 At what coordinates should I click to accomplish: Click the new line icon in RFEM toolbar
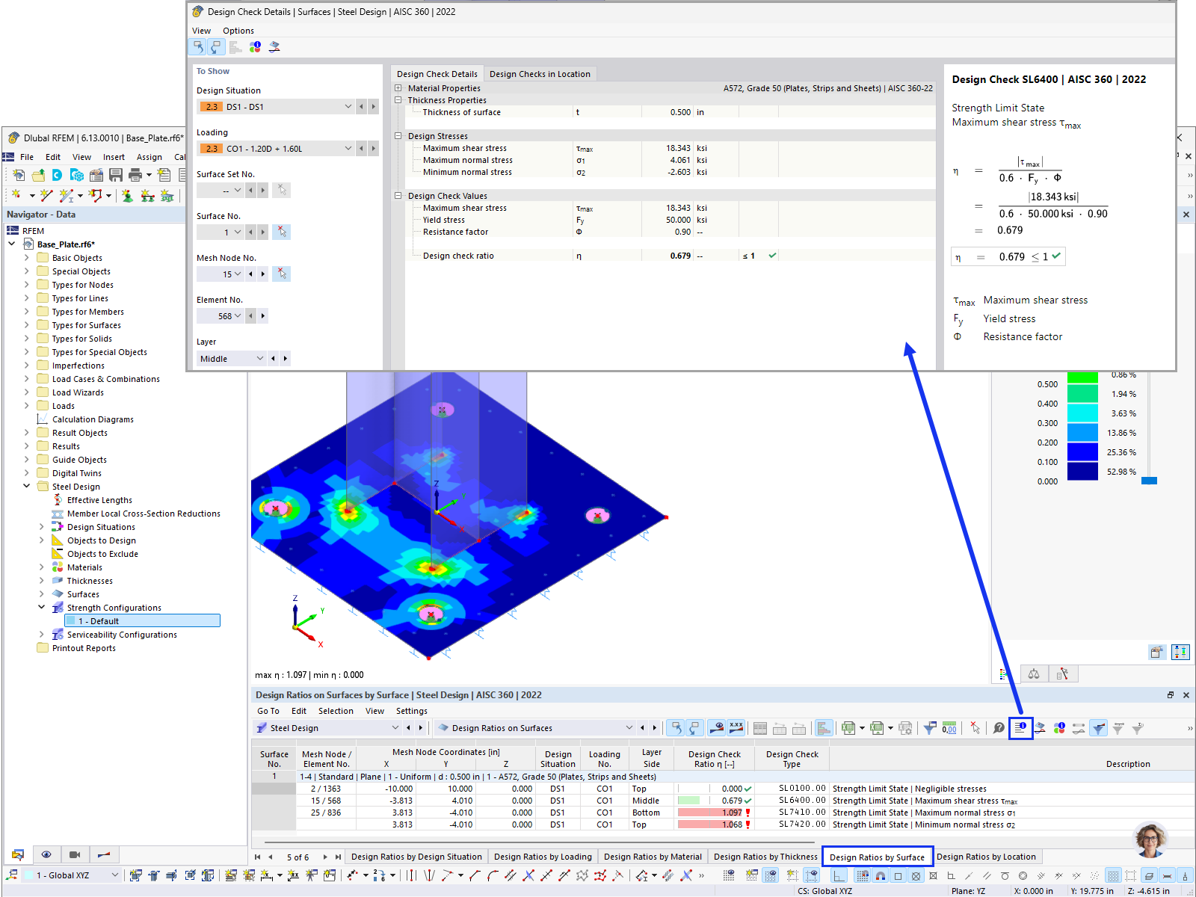point(46,196)
